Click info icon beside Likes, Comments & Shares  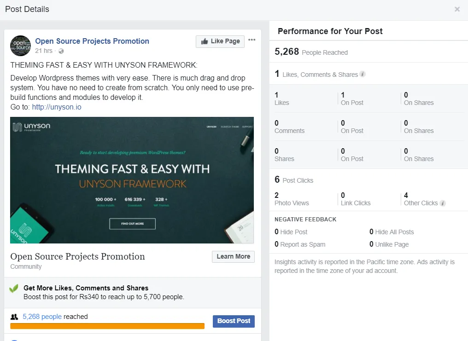coord(363,74)
